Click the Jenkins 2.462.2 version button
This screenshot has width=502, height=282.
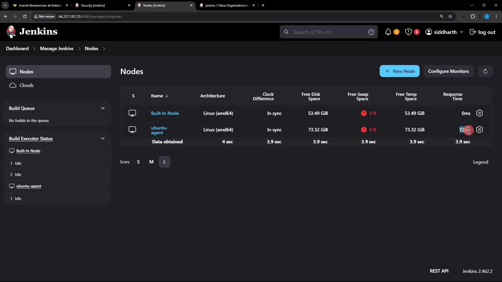[x=477, y=271]
